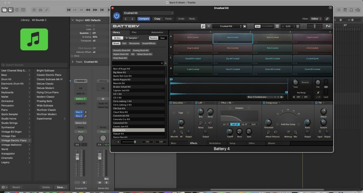
Task: Open the Mixer faders icon in toolbar
Action: click(41, 10)
